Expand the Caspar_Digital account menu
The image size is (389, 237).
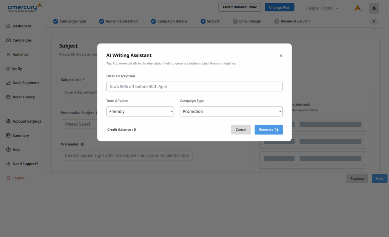pos(323,8)
